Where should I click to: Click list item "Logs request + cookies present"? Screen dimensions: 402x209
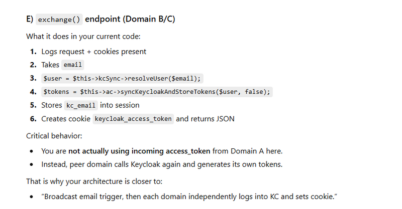(94, 51)
